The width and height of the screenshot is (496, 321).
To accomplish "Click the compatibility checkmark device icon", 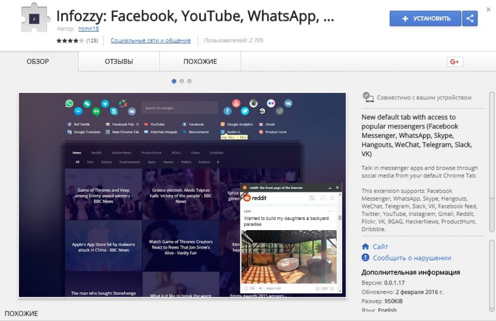I will coord(368,97).
